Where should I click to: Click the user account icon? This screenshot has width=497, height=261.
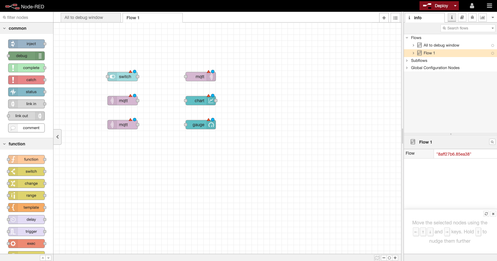472,6
